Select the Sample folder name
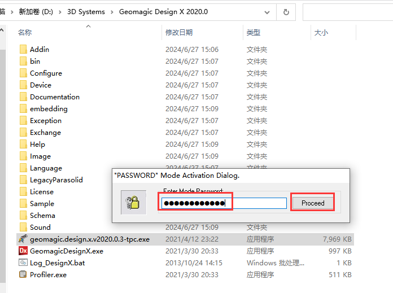Image resolution: width=393 pixels, height=293 pixels. point(42,204)
